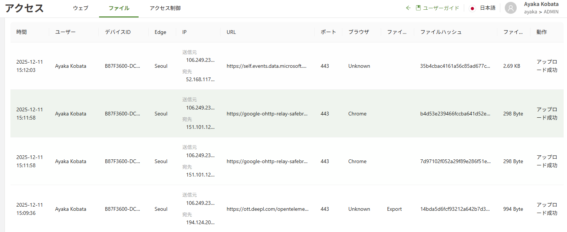Open the アクセス制御 tab

pos(165,8)
